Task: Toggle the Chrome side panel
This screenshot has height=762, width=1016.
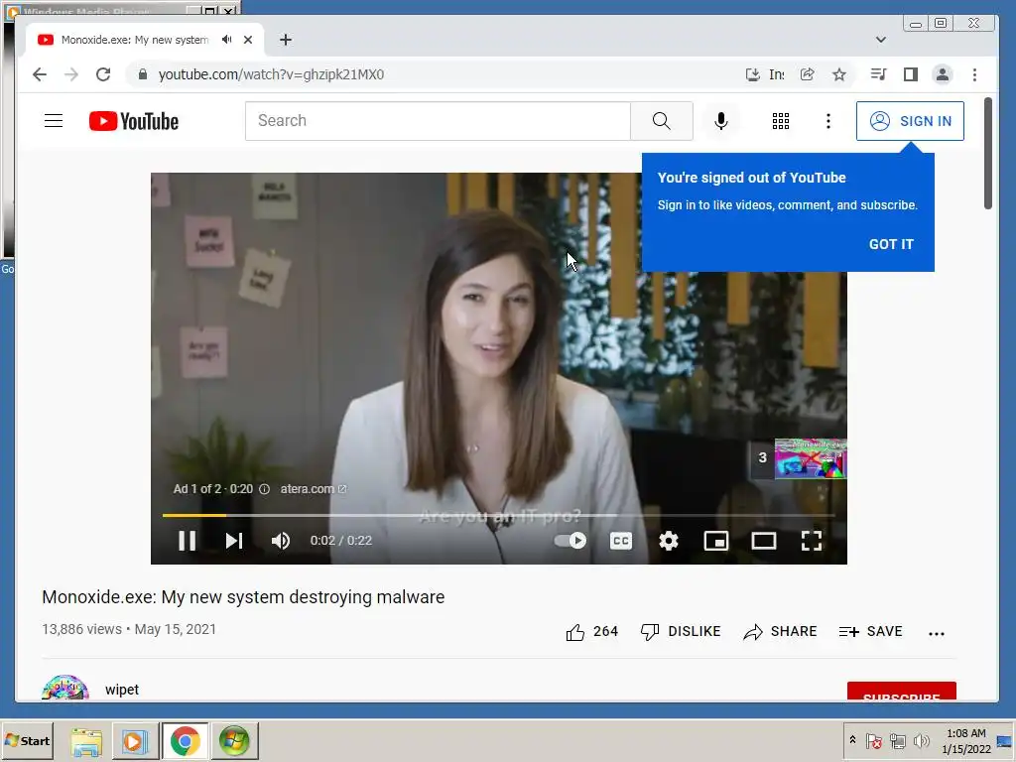Action: point(911,74)
